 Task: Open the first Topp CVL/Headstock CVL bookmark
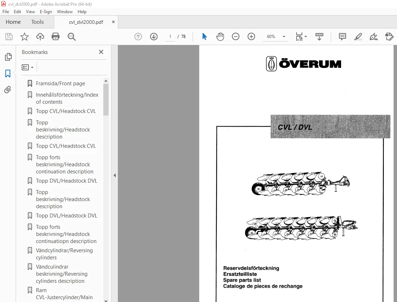(66, 111)
